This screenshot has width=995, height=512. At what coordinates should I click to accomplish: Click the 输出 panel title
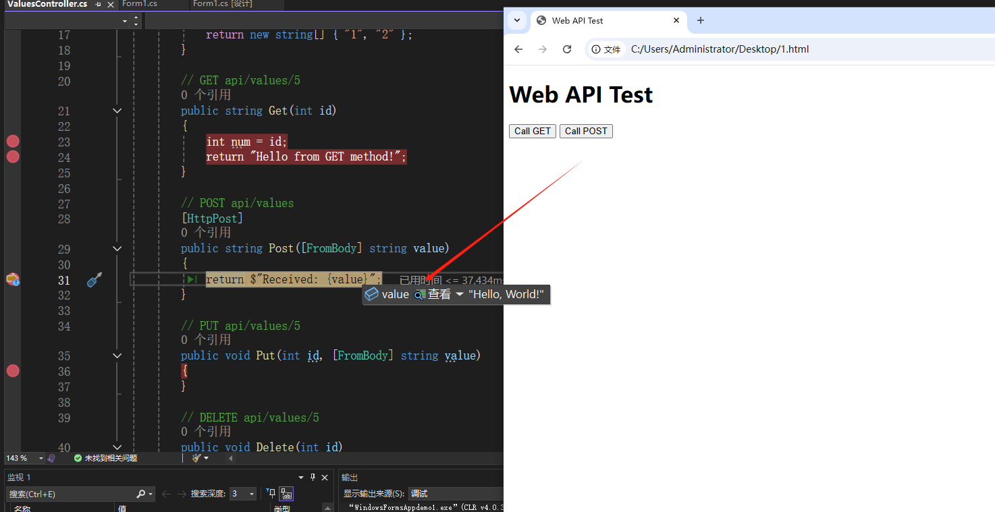click(350, 478)
